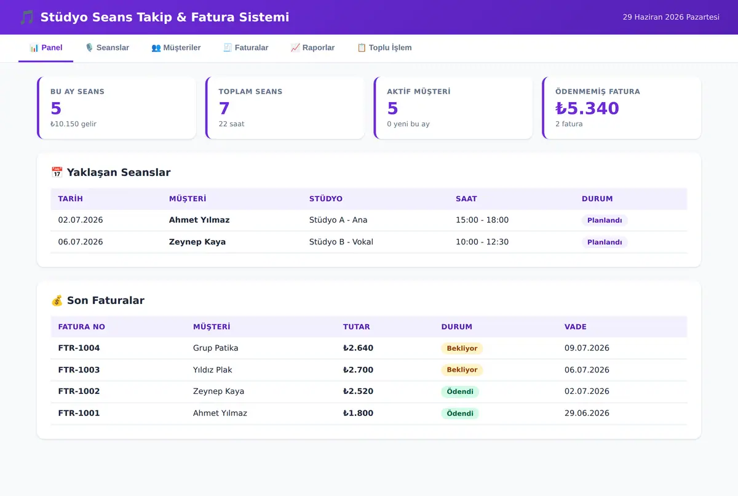Select the Toplu İşlem tab

(384, 48)
